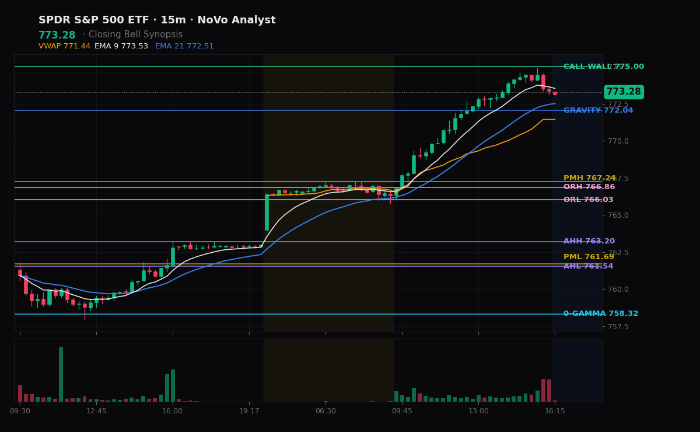
Task: Click the 16:15 time axis label
Action: pyautogui.click(x=555, y=411)
